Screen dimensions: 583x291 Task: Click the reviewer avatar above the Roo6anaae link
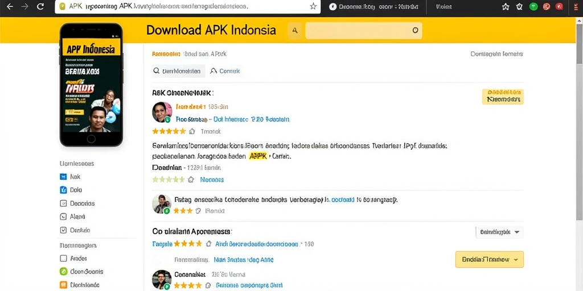(x=162, y=112)
